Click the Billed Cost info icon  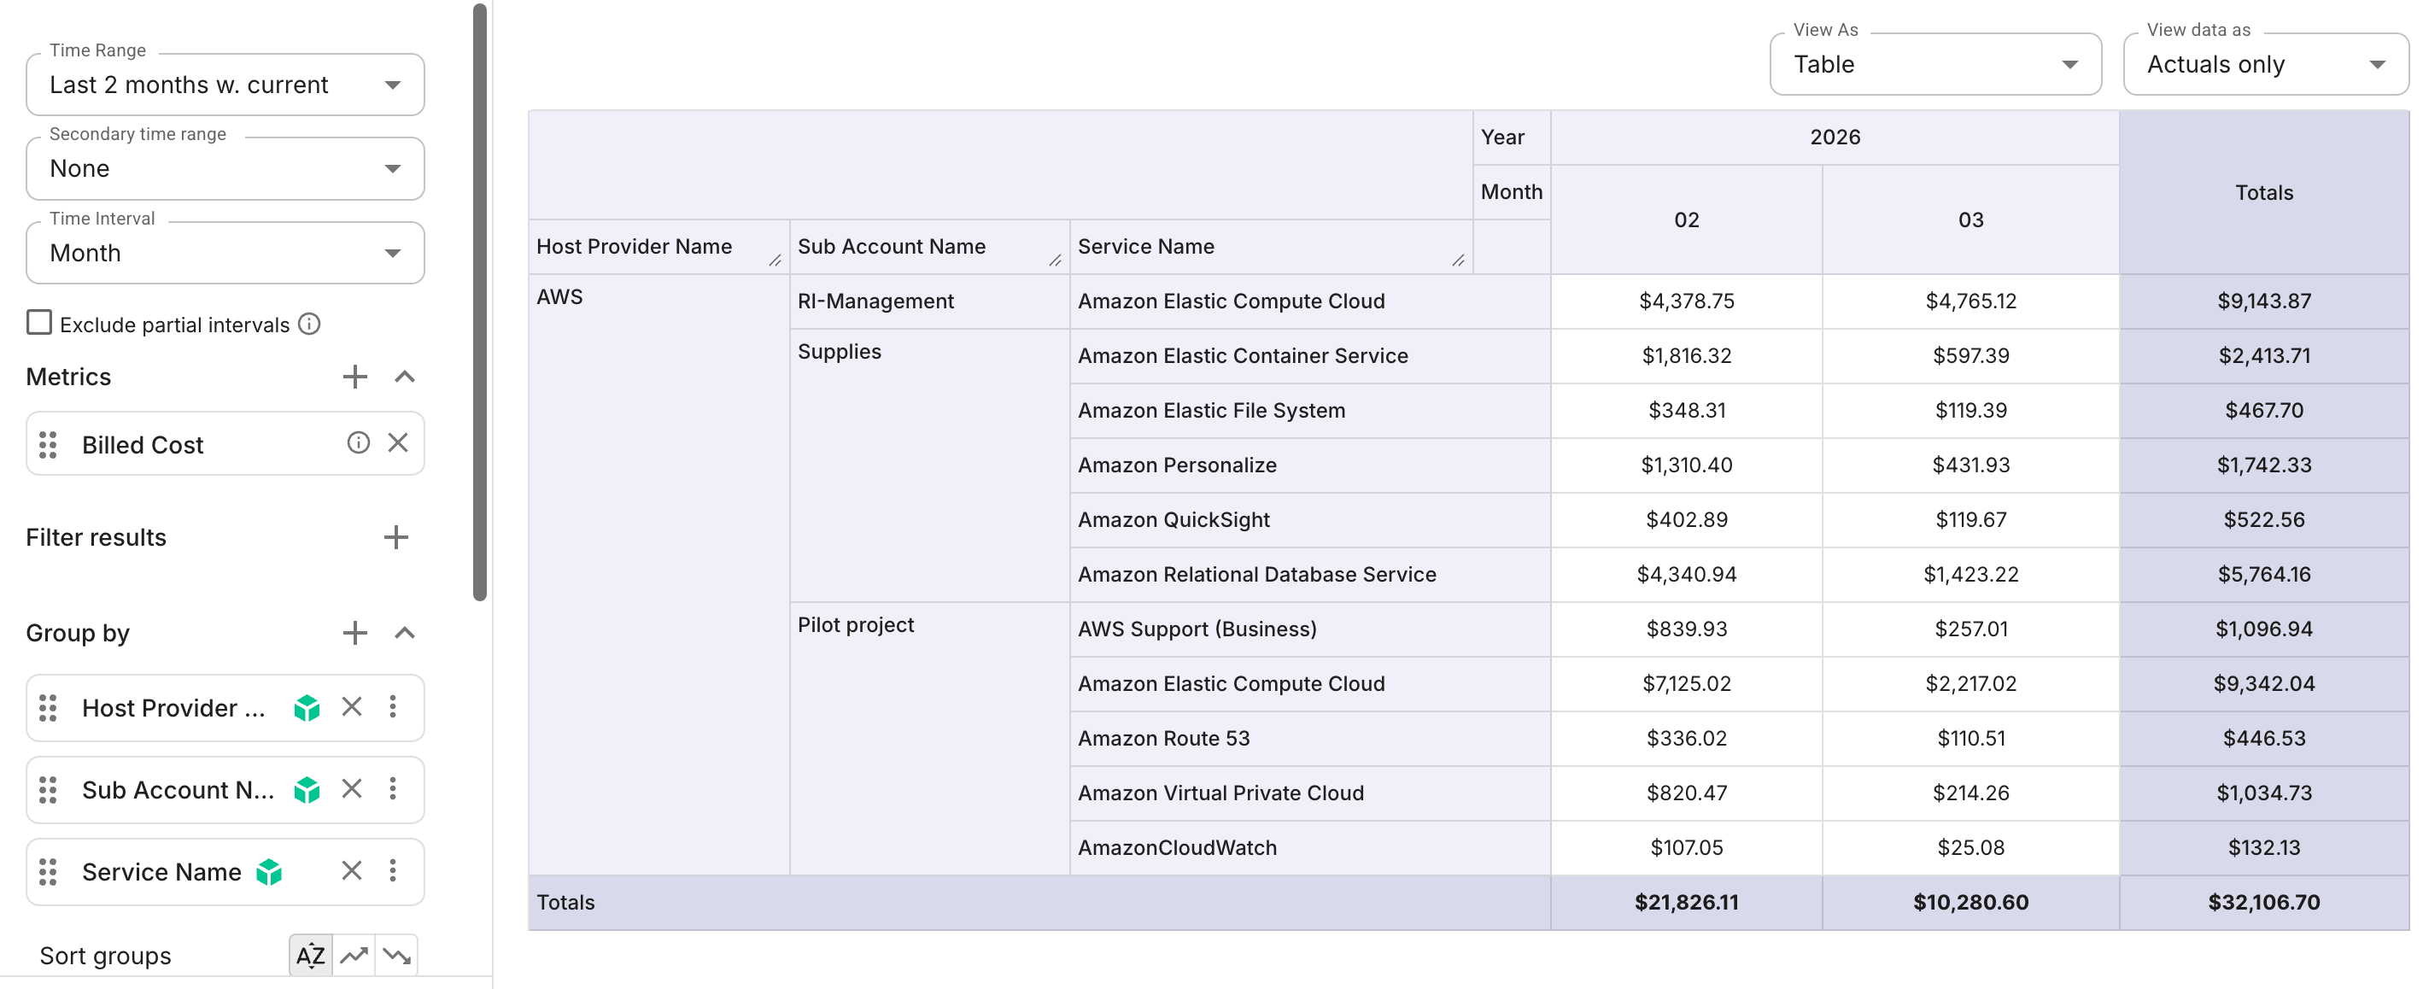tap(359, 443)
